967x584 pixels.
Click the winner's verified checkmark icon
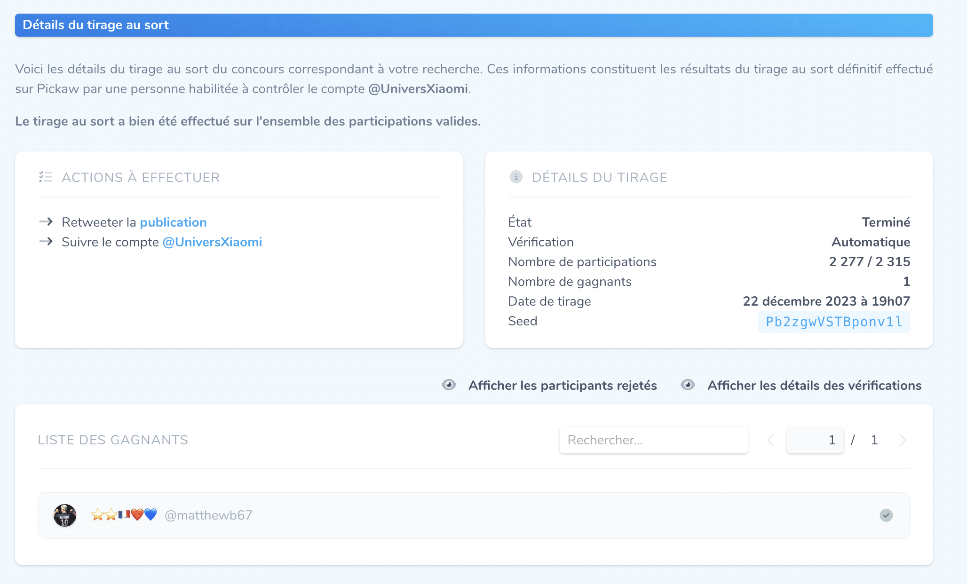886,515
